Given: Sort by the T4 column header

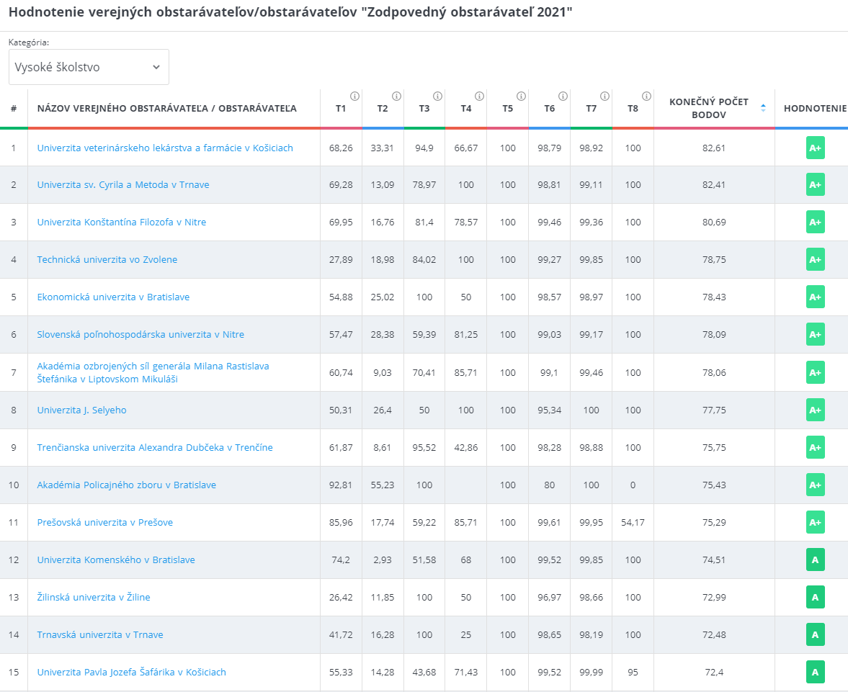Looking at the screenshot, I should (x=465, y=108).
